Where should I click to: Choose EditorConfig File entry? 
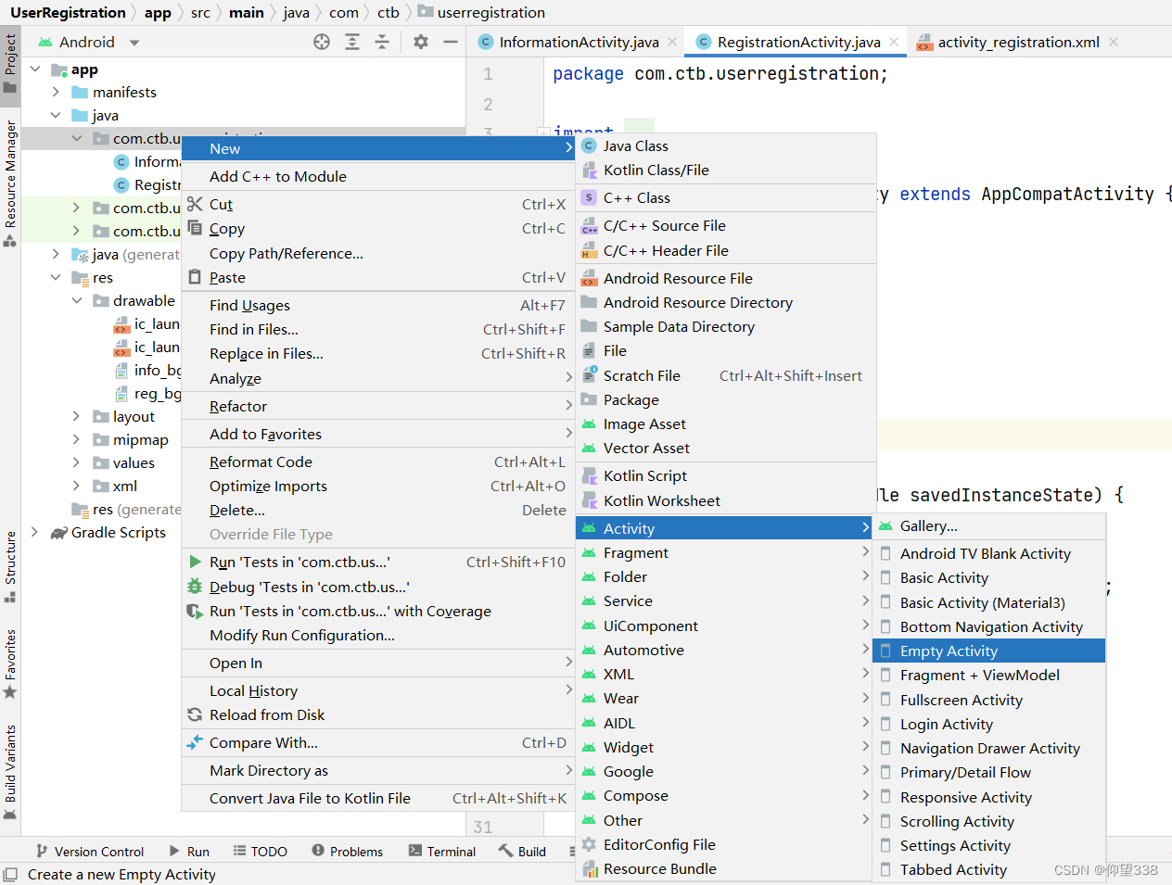click(x=726, y=844)
